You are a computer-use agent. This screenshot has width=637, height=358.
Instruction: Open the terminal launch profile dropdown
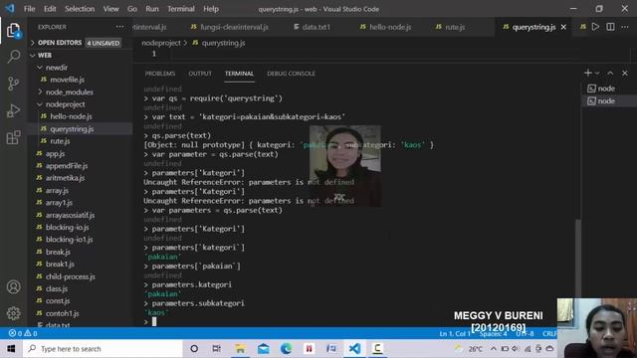(597, 73)
